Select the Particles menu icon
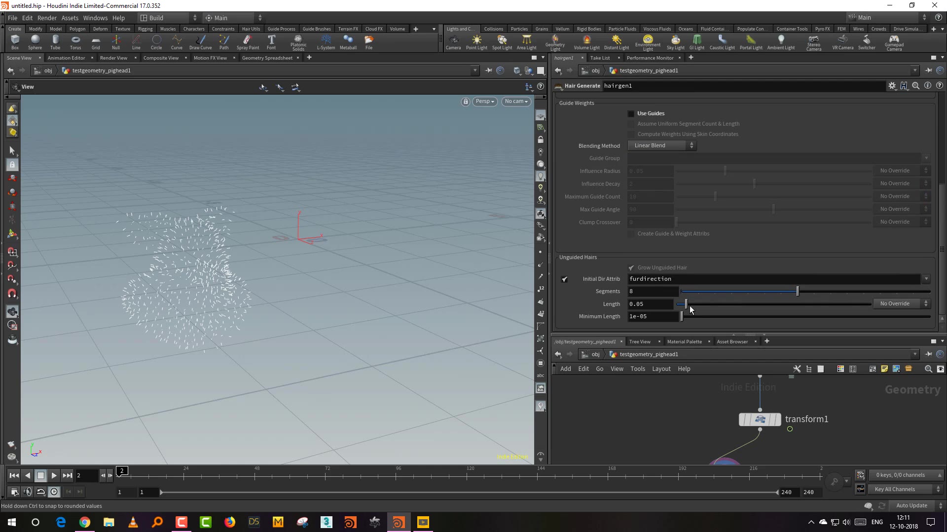The width and height of the screenshot is (947, 532). 519,29
